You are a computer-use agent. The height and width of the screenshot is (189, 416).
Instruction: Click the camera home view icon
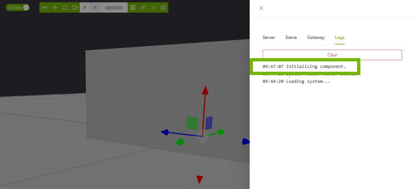(75, 7)
